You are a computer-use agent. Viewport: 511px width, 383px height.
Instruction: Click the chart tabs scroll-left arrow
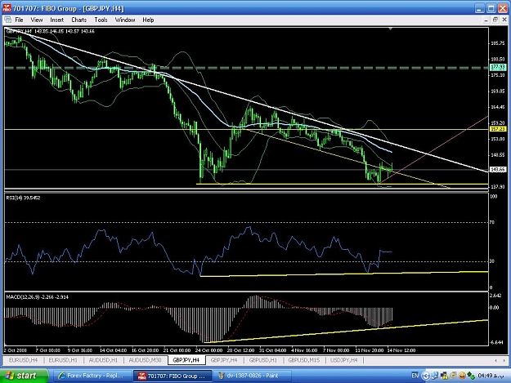point(496,360)
